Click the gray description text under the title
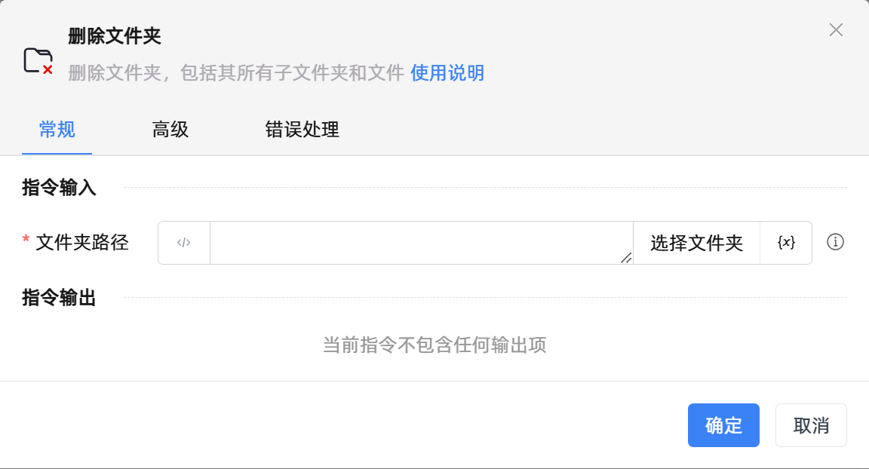Image resolution: width=869 pixels, height=469 pixels. [x=236, y=73]
